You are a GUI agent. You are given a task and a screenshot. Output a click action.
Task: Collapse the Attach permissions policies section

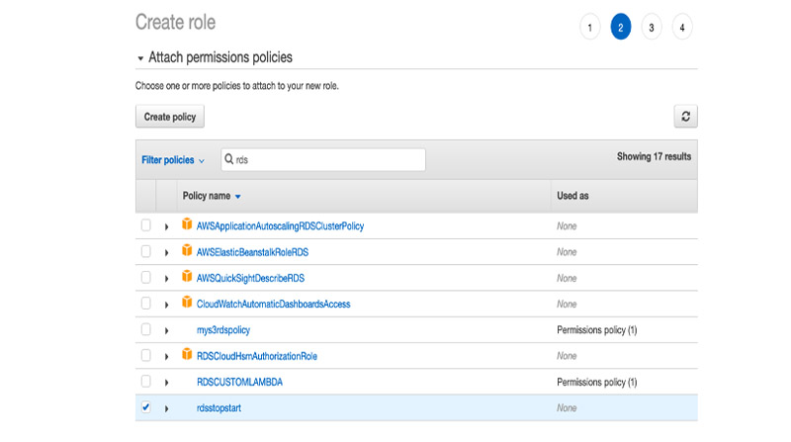click(x=140, y=58)
